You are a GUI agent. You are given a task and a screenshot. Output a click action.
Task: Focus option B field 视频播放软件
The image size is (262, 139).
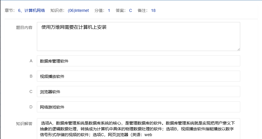coord(138,76)
